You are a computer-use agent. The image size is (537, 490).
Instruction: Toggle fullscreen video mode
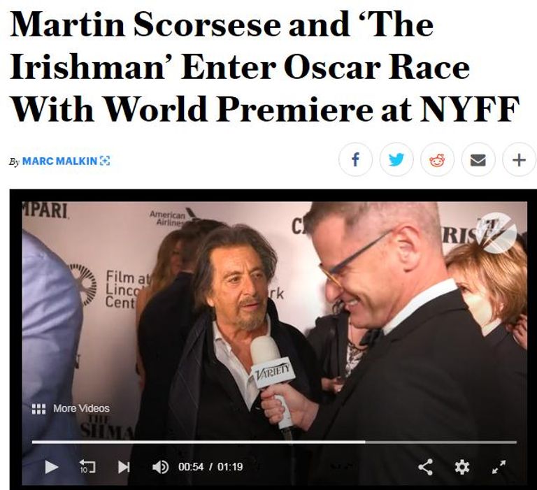(499, 467)
